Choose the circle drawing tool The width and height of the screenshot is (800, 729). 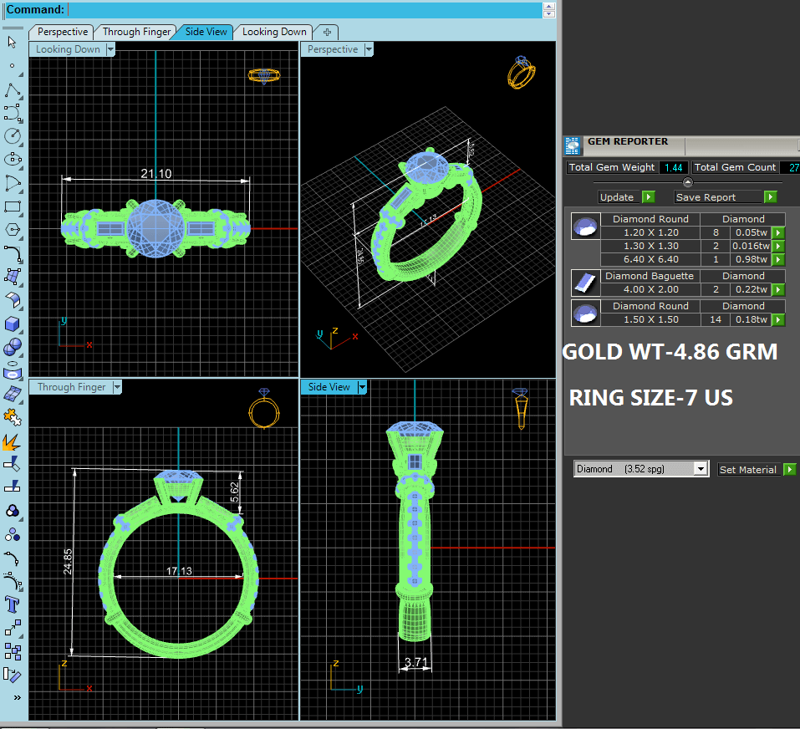tap(13, 135)
